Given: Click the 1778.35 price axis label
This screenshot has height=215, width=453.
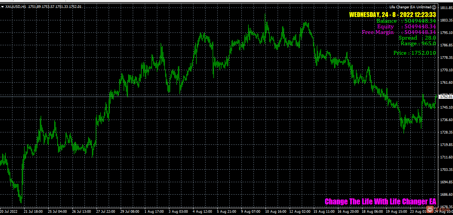Looking at the screenshot, I should click(x=446, y=57).
